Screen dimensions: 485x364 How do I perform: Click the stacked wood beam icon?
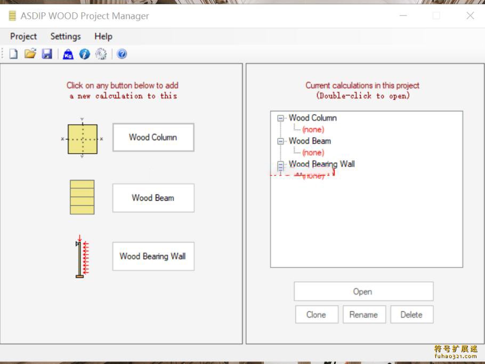click(82, 197)
